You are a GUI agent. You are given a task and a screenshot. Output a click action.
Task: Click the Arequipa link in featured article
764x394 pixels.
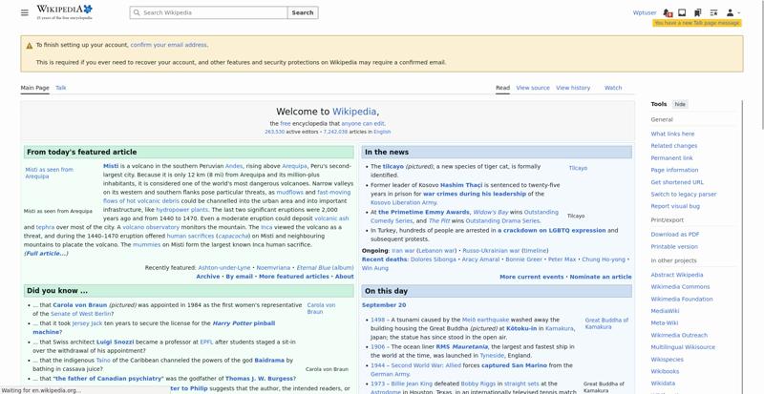point(294,166)
